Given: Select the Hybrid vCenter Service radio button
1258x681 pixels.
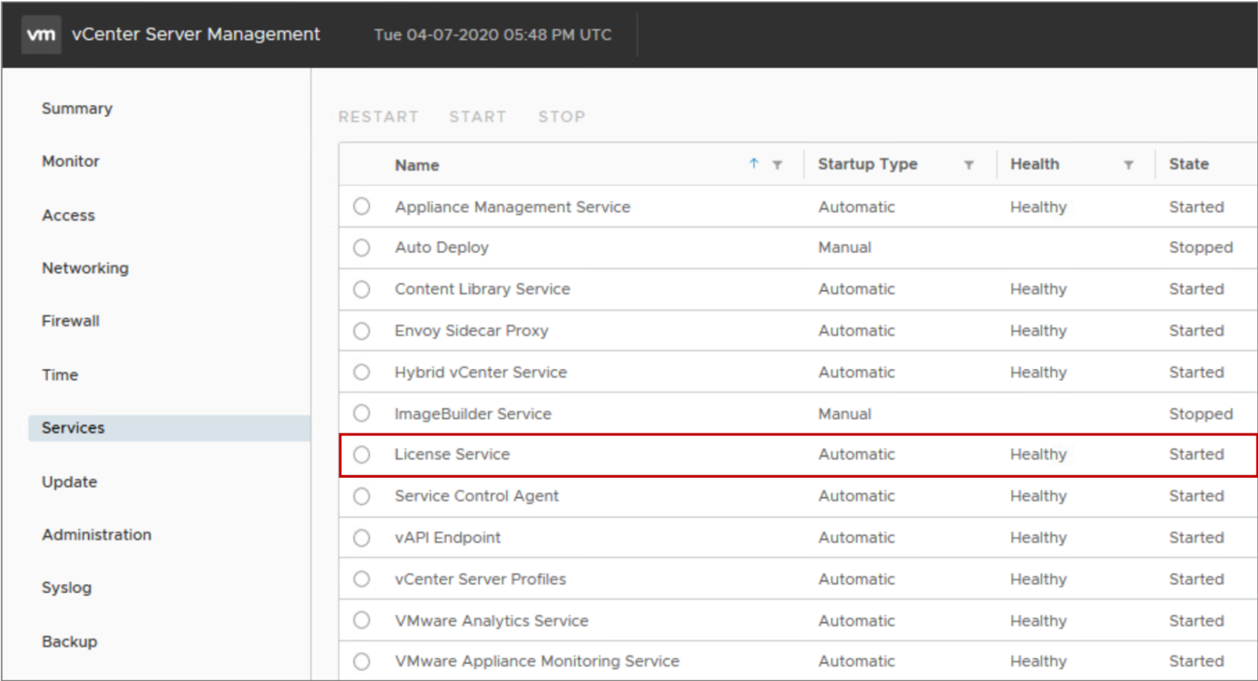Looking at the screenshot, I should pyautogui.click(x=361, y=372).
